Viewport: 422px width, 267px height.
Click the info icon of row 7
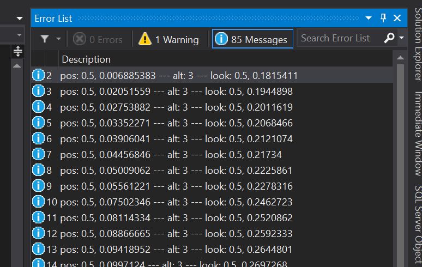point(38,154)
